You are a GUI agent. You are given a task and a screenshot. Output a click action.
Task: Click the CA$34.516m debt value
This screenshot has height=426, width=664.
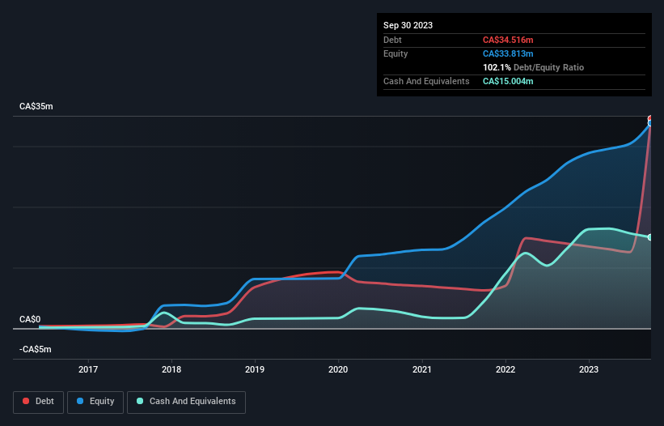click(508, 40)
